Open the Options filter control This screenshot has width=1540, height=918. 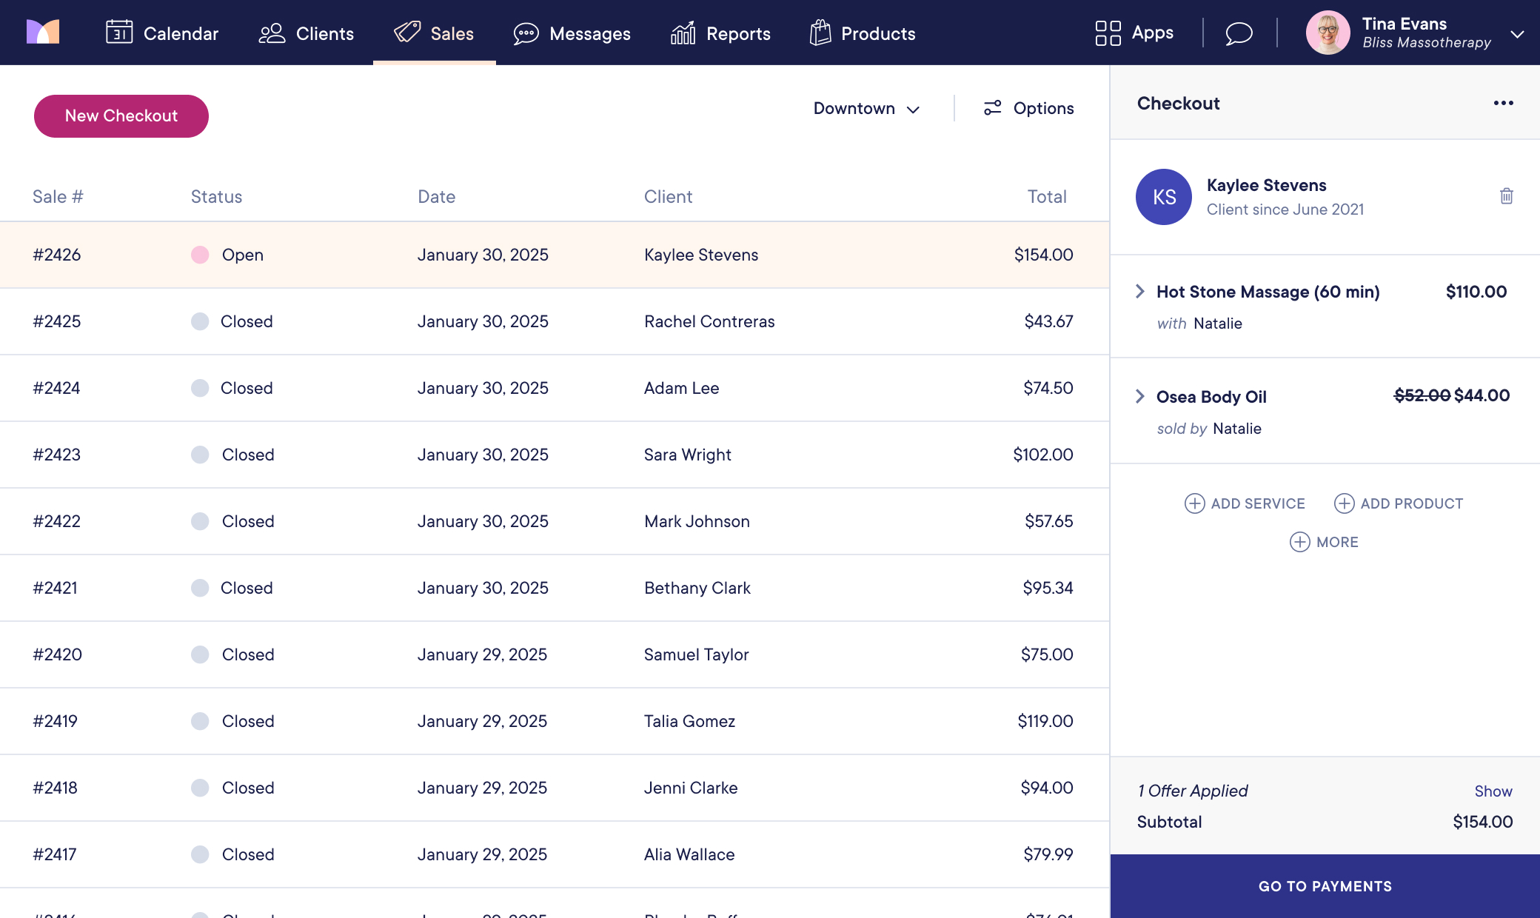(x=1028, y=108)
